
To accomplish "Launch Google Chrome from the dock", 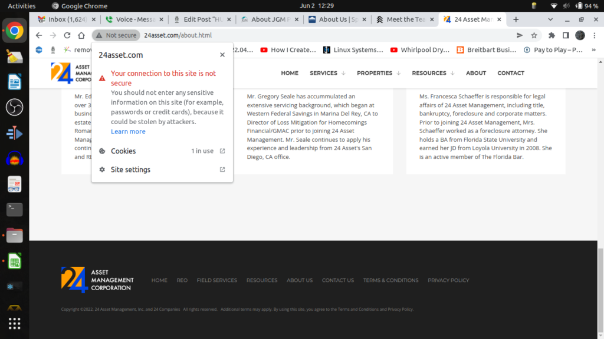I will tap(15, 31).
